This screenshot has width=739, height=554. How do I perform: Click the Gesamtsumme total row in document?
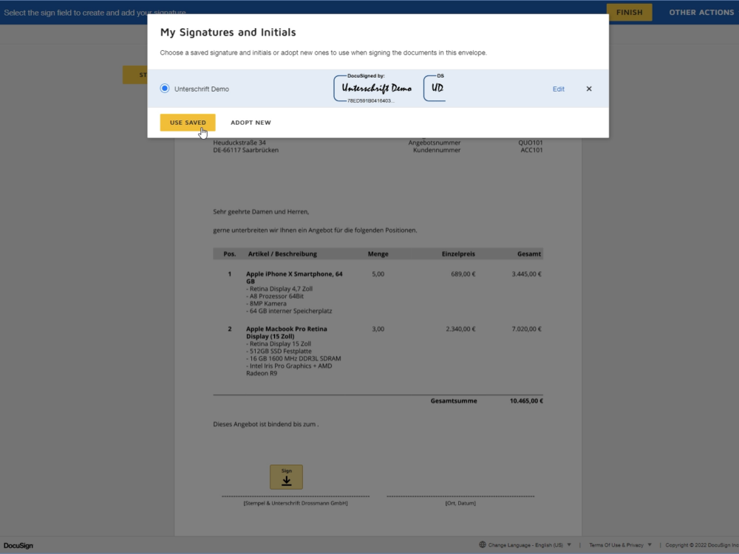click(453, 401)
